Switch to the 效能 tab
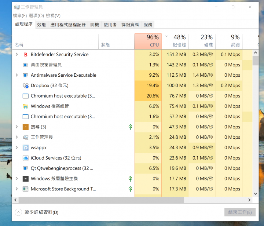 pos(41,25)
